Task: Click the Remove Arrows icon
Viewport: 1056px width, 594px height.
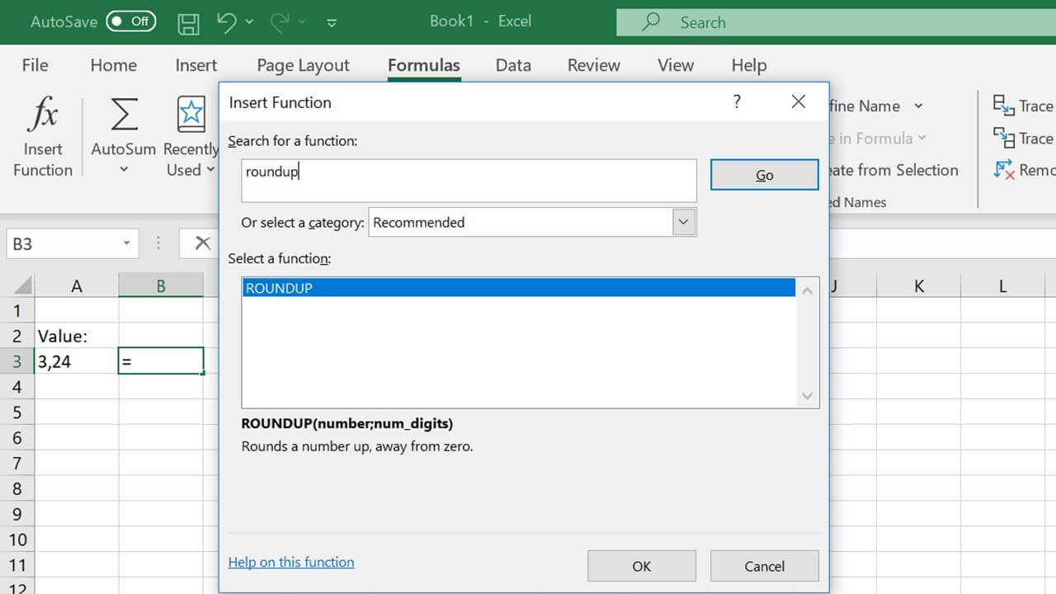Action: coord(1005,170)
